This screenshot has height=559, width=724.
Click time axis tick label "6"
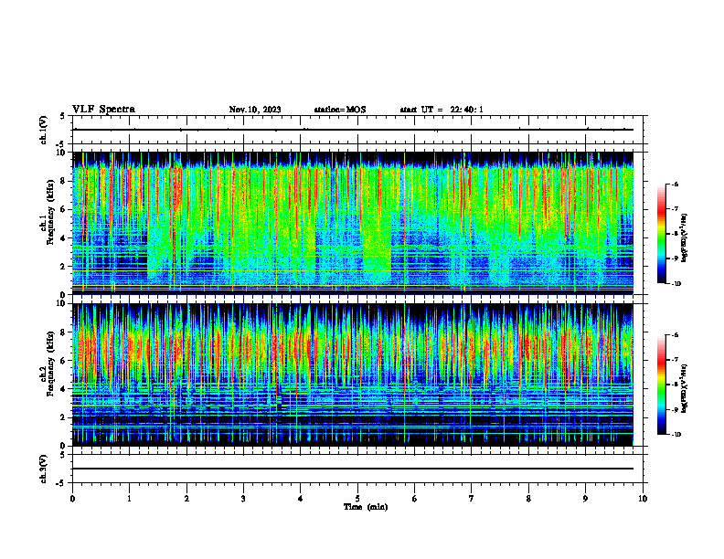coord(415,499)
